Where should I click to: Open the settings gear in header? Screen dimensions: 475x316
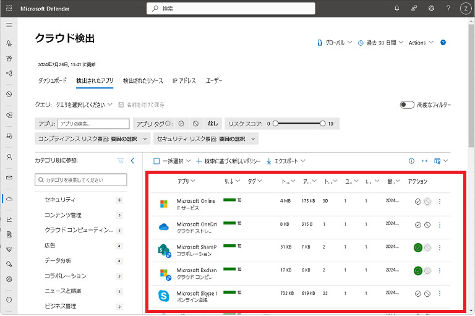(x=431, y=9)
